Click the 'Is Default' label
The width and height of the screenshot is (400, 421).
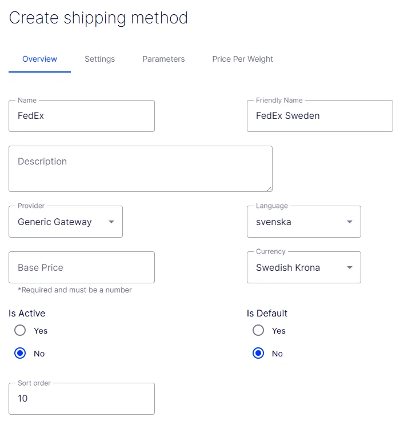click(x=267, y=313)
